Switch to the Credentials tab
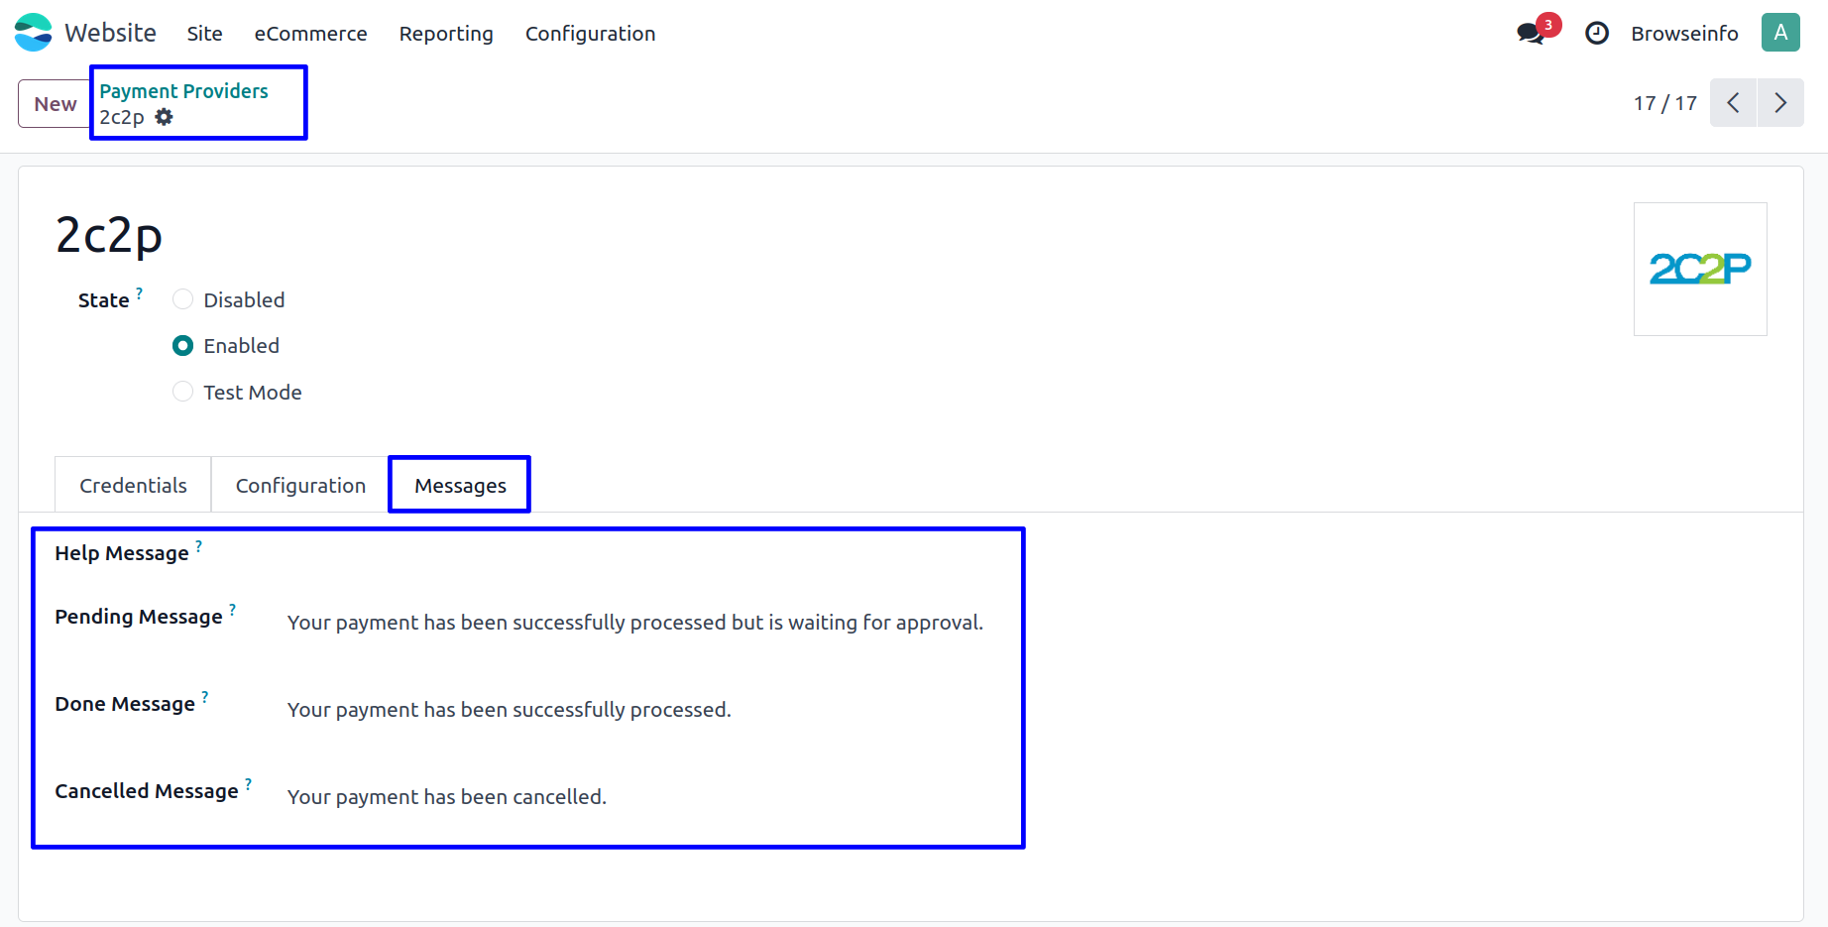This screenshot has height=927, width=1828. point(133,485)
